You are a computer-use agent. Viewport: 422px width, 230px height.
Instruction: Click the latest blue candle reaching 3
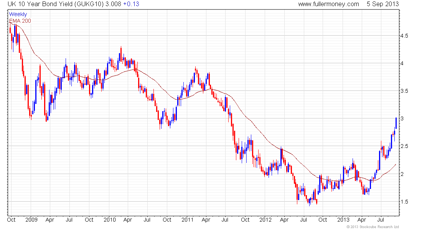click(x=396, y=123)
